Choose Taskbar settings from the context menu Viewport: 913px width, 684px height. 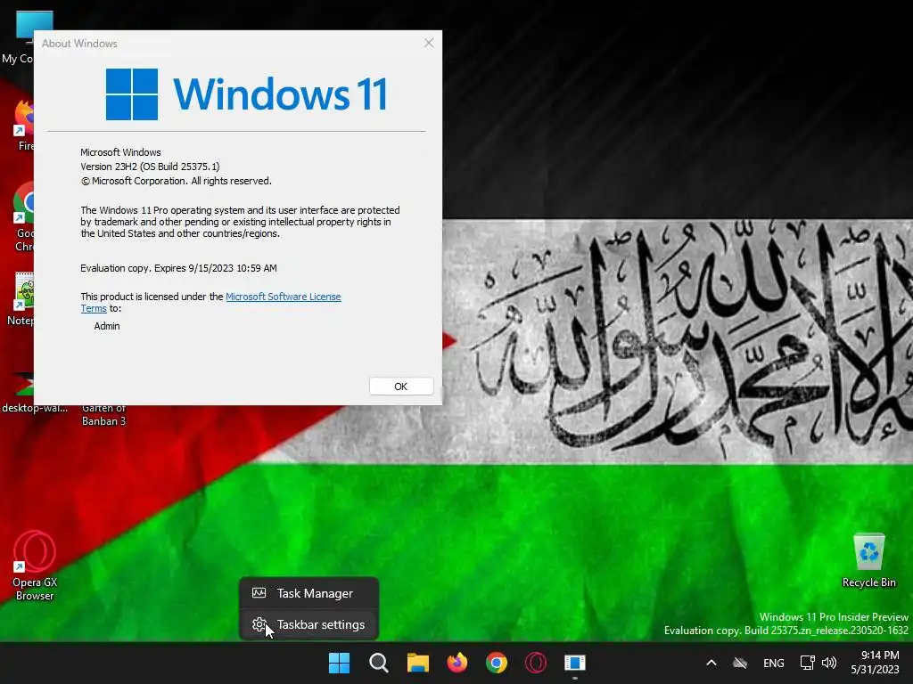(308, 624)
